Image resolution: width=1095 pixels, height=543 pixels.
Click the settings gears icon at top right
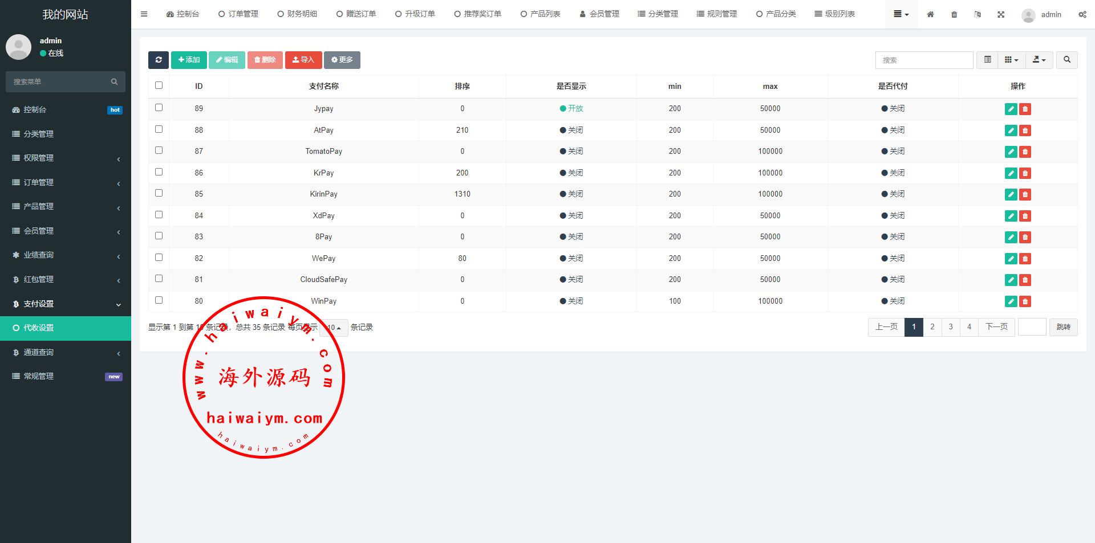(x=1082, y=14)
